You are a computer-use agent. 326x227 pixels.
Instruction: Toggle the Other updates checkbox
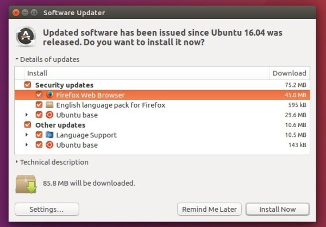pyautogui.click(x=28, y=125)
